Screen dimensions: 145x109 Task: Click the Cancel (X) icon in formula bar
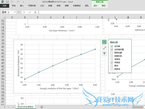(x=24, y=12)
